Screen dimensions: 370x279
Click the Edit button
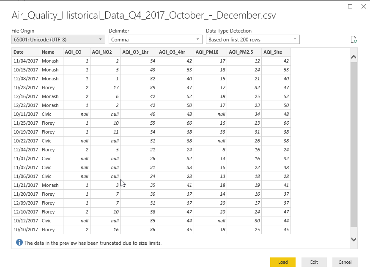pyautogui.click(x=314, y=262)
